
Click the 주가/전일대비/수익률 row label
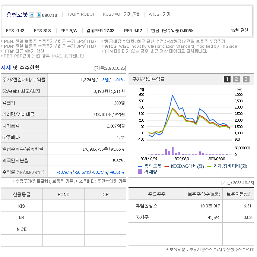click(x=24, y=79)
